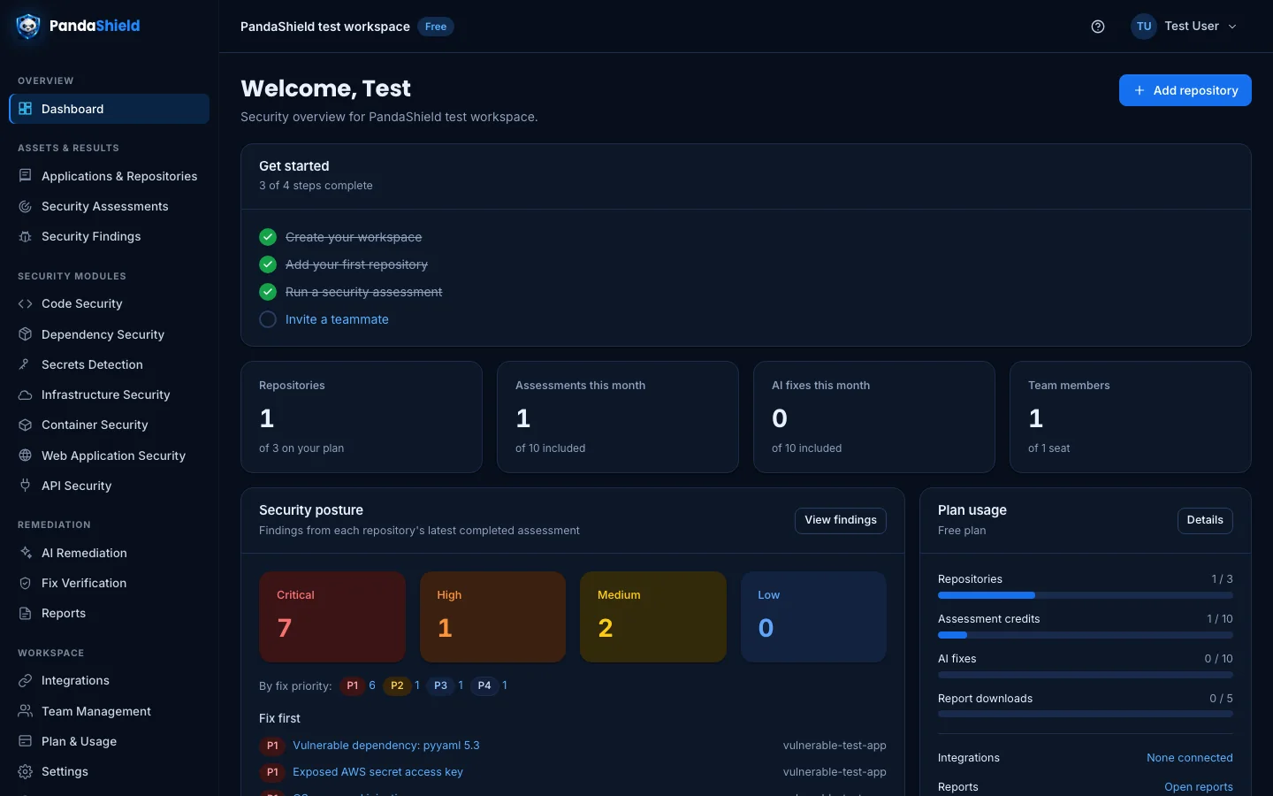The image size is (1273, 796).
Task: Select the Medium findings card
Action: coord(653,616)
